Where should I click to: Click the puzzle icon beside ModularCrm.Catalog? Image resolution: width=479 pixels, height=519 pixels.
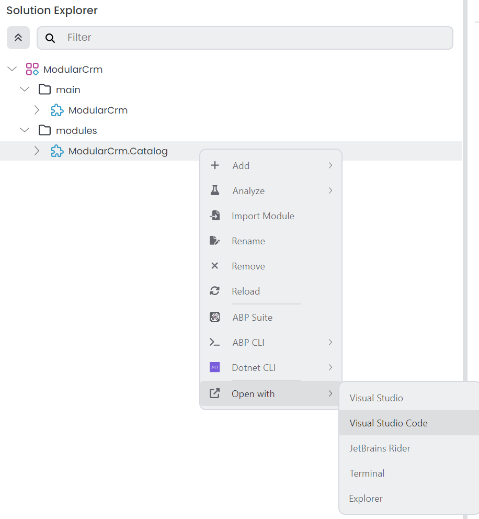point(56,151)
